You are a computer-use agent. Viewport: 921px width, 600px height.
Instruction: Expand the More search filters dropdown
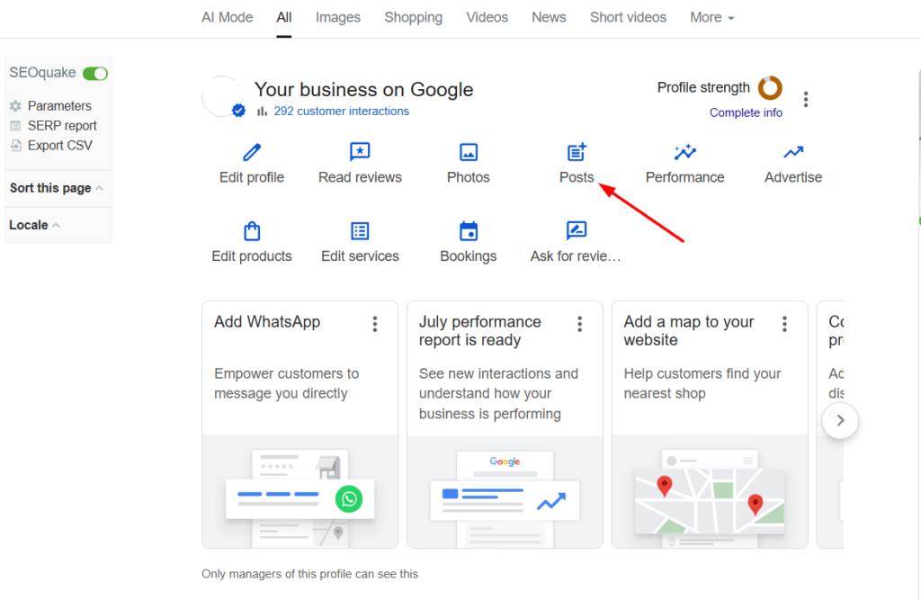tap(711, 17)
